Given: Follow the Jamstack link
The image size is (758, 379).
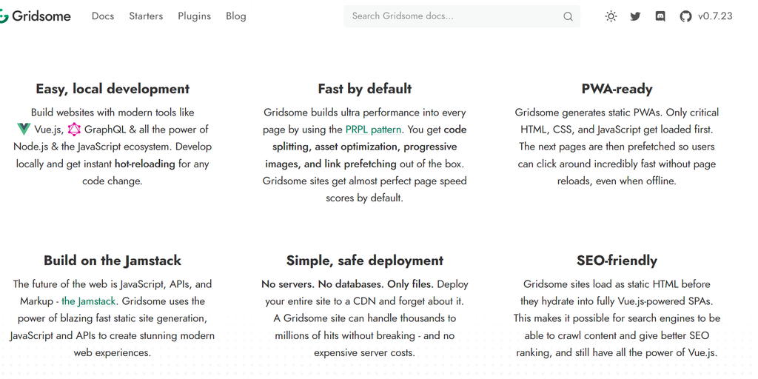Looking at the screenshot, I should 89,301.
